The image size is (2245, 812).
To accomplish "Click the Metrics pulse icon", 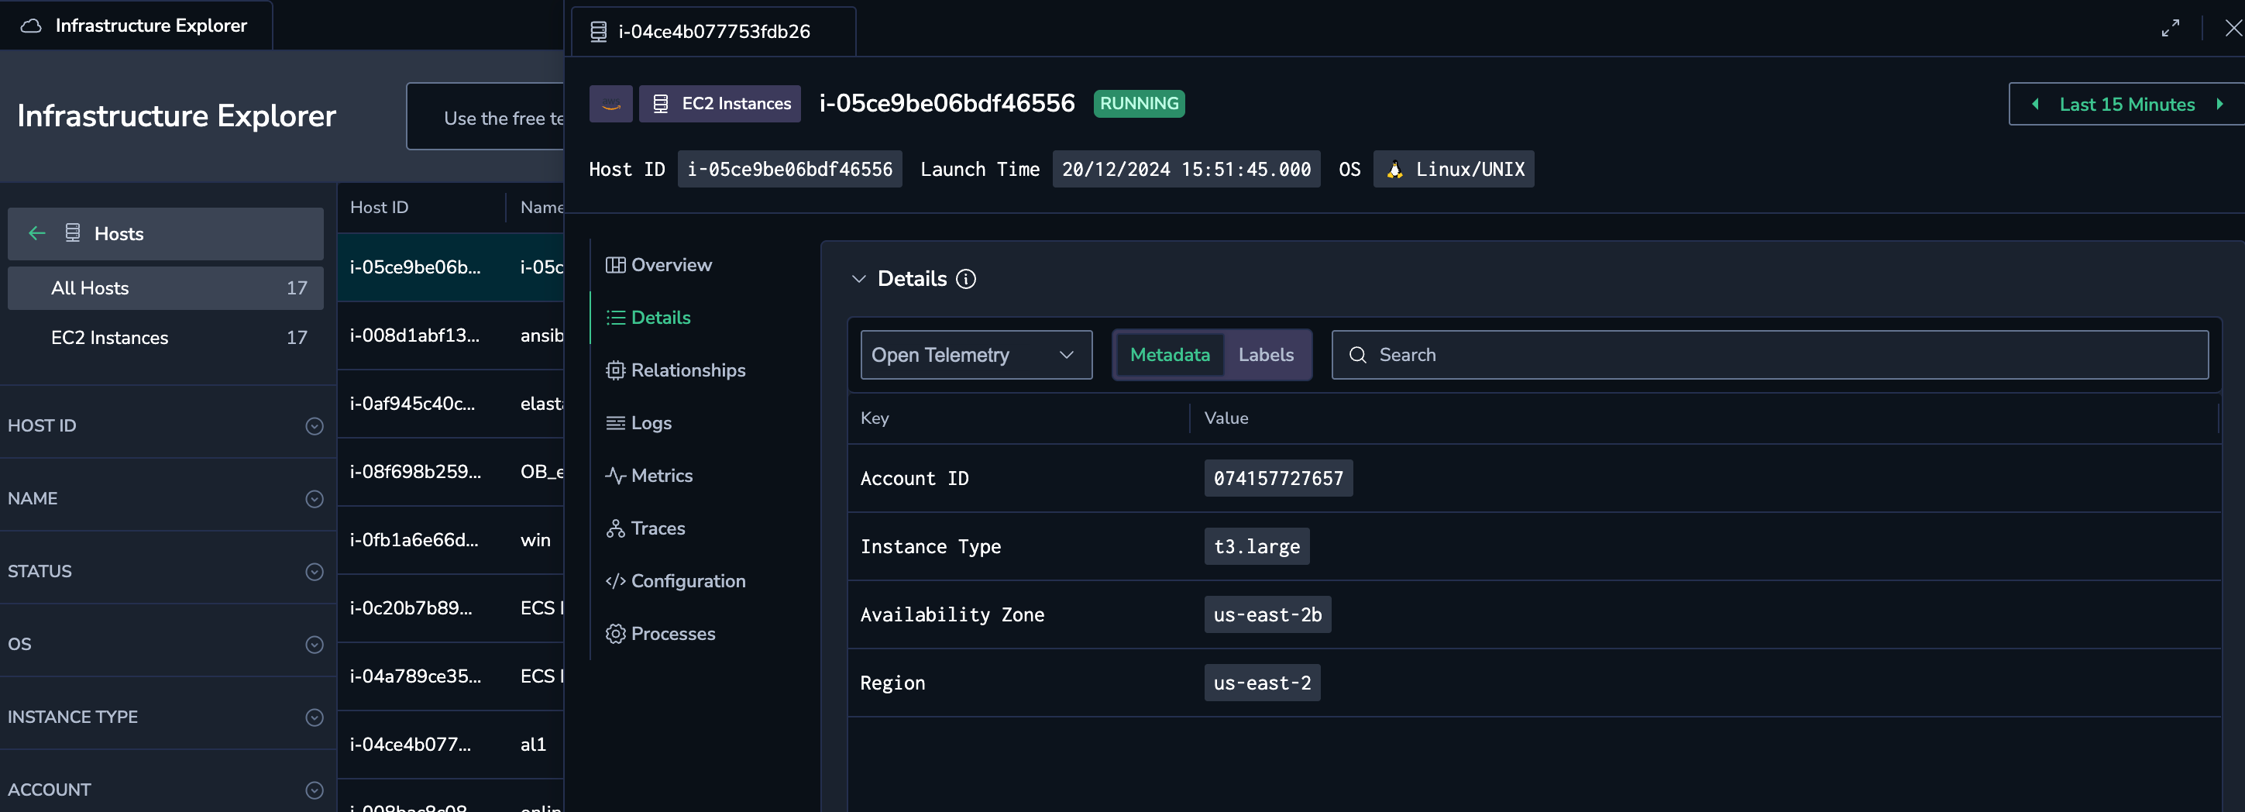I will pos(615,476).
